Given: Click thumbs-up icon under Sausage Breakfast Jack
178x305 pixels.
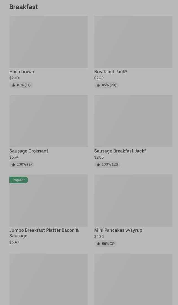Looking at the screenshot, I should click(x=98, y=164).
